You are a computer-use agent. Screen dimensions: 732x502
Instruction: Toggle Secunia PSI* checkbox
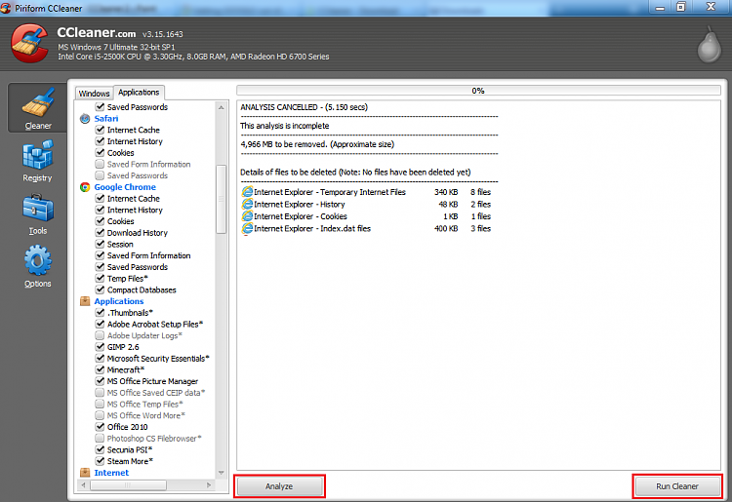coord(100,449)
